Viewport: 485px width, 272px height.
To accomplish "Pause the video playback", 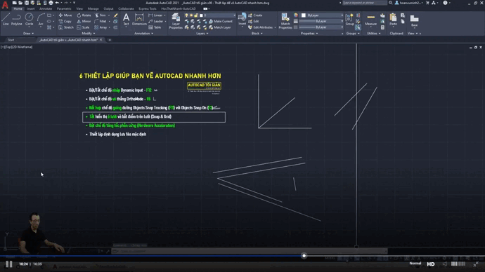I will [9, 264].
